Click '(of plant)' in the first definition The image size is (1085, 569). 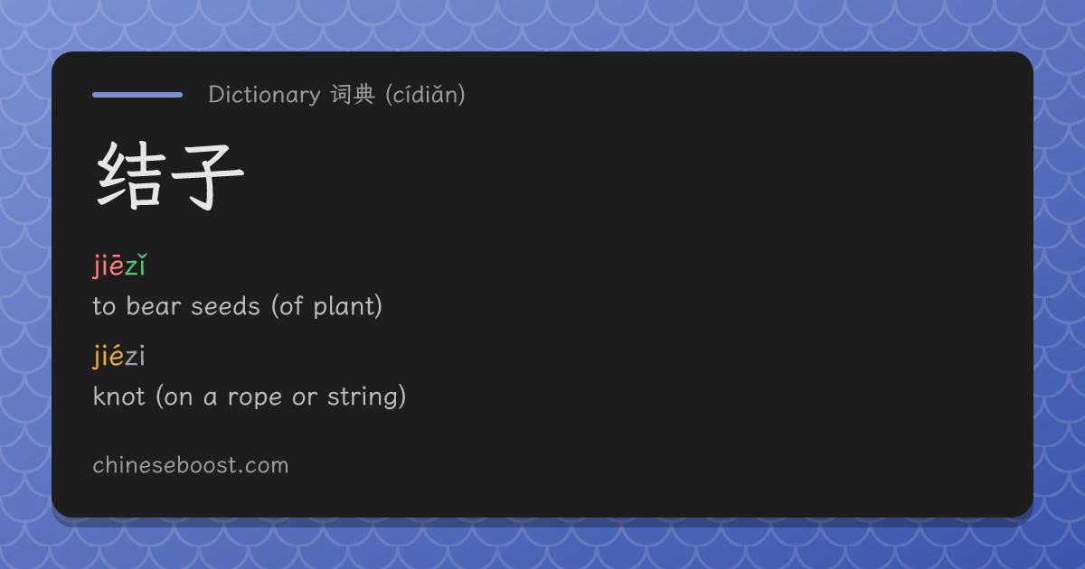pos(326,306)
